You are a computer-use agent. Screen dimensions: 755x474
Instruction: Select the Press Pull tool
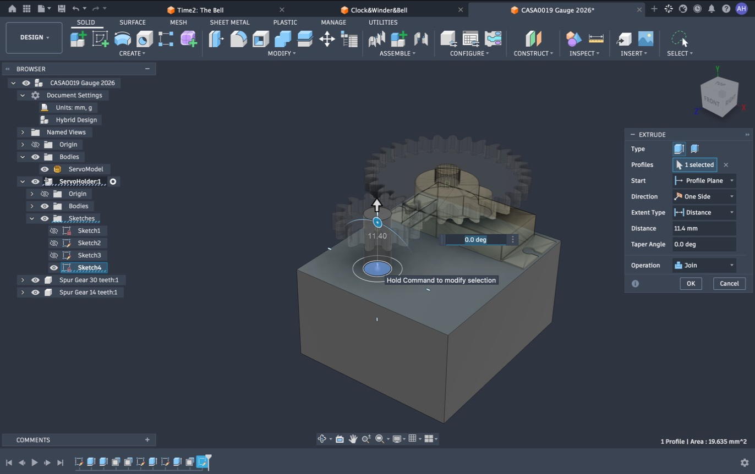click(216, 39)
